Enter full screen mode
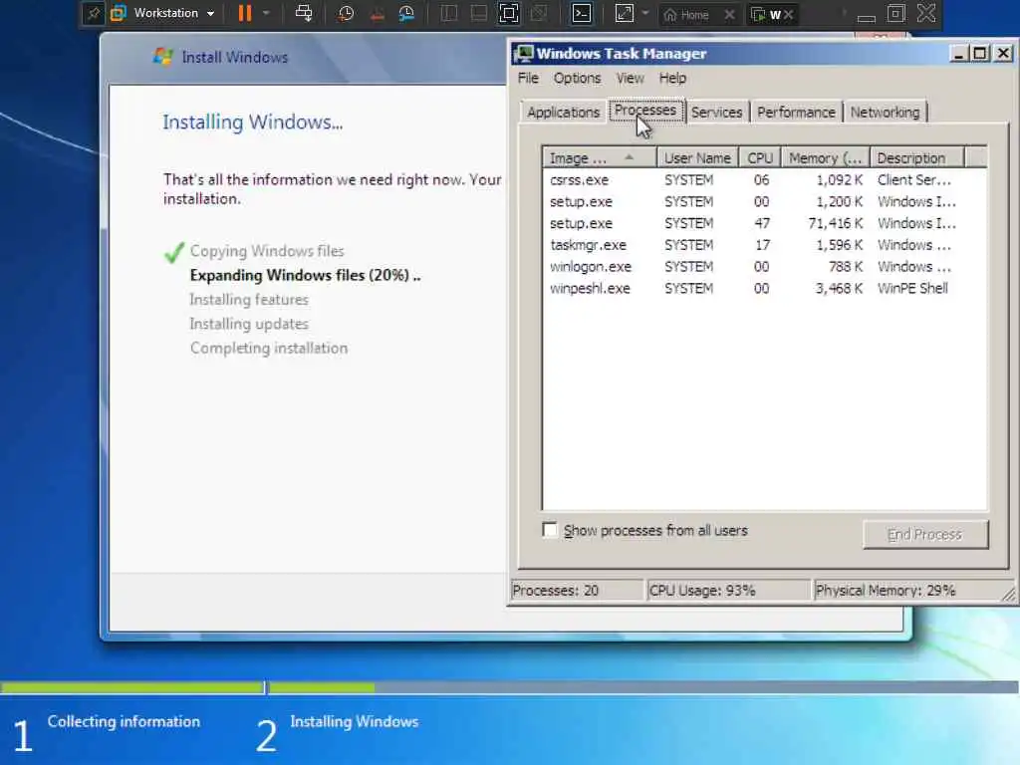This screenshot has height=765, width=1020. (509, 14)
